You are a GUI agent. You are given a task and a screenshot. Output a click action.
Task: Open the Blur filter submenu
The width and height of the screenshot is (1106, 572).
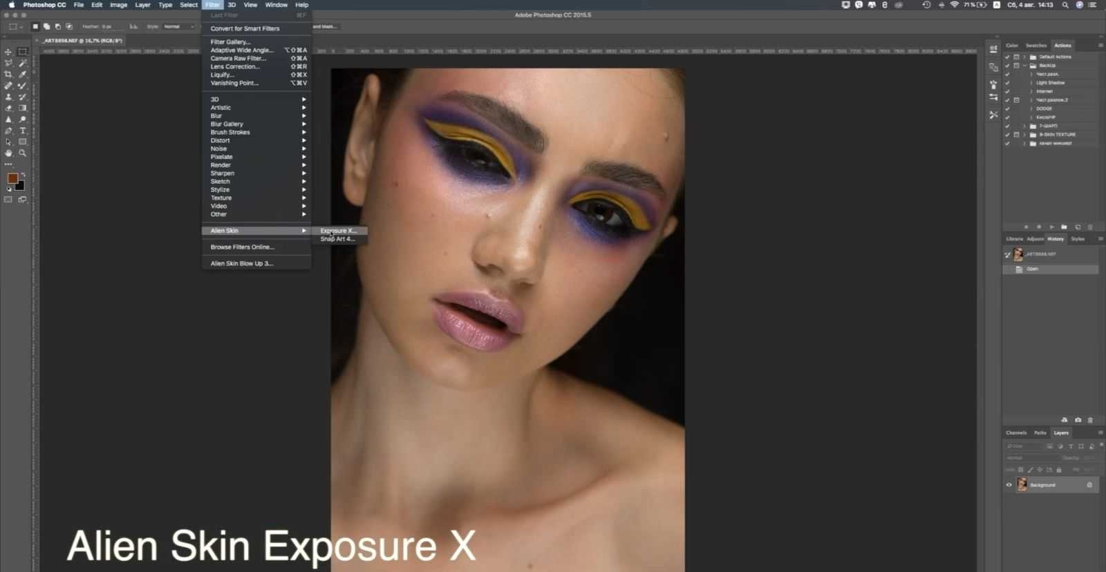pos(256,116)
